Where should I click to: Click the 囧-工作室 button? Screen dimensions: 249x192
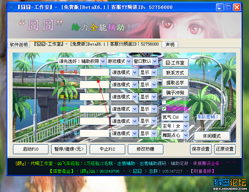click(x=175, y=63)
